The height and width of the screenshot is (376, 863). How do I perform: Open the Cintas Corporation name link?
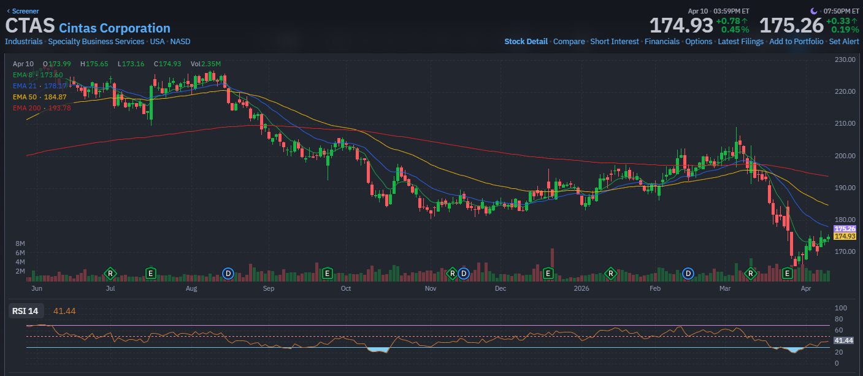click(x=115, y=28)
